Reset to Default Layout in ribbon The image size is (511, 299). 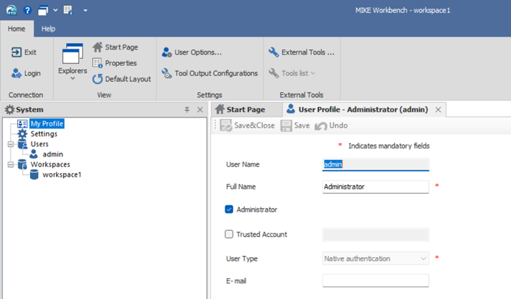pyautogui.click(x=122, y=79)
